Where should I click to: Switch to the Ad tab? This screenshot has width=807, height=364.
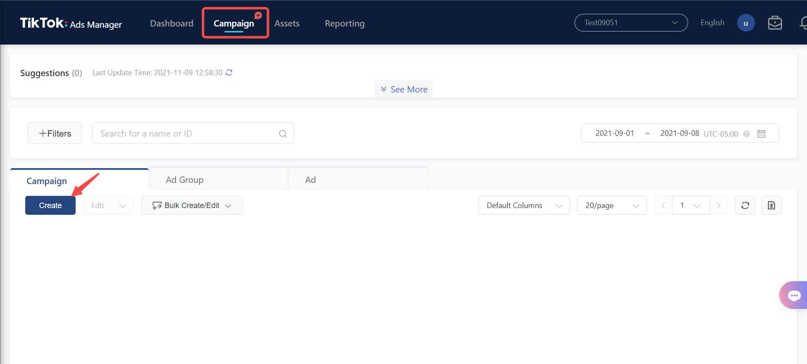tap(358, 179)
